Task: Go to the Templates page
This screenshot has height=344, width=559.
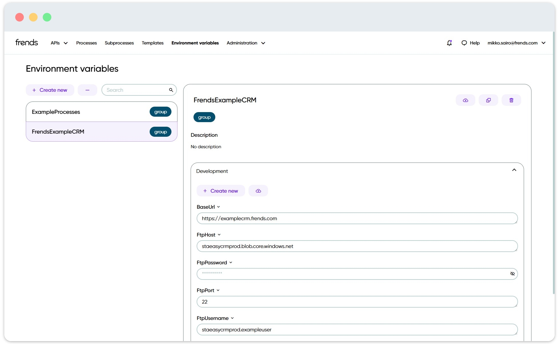Action: click(153, 43)
